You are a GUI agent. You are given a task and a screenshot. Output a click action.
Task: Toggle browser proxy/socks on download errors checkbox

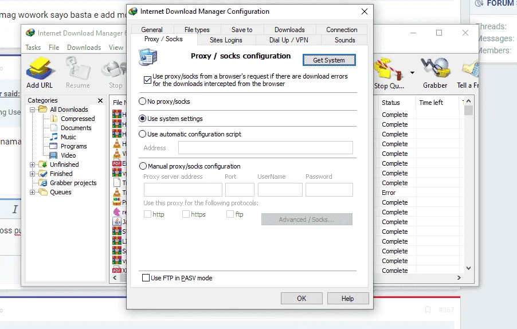pyautogui.click(x=147, y=80)
